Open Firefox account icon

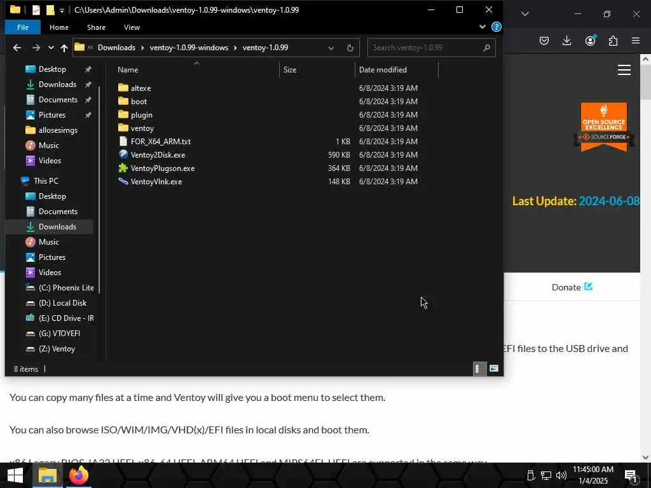(x=590, y=41)
